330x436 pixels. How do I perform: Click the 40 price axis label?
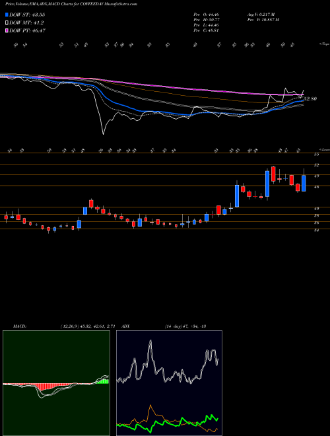316,208
